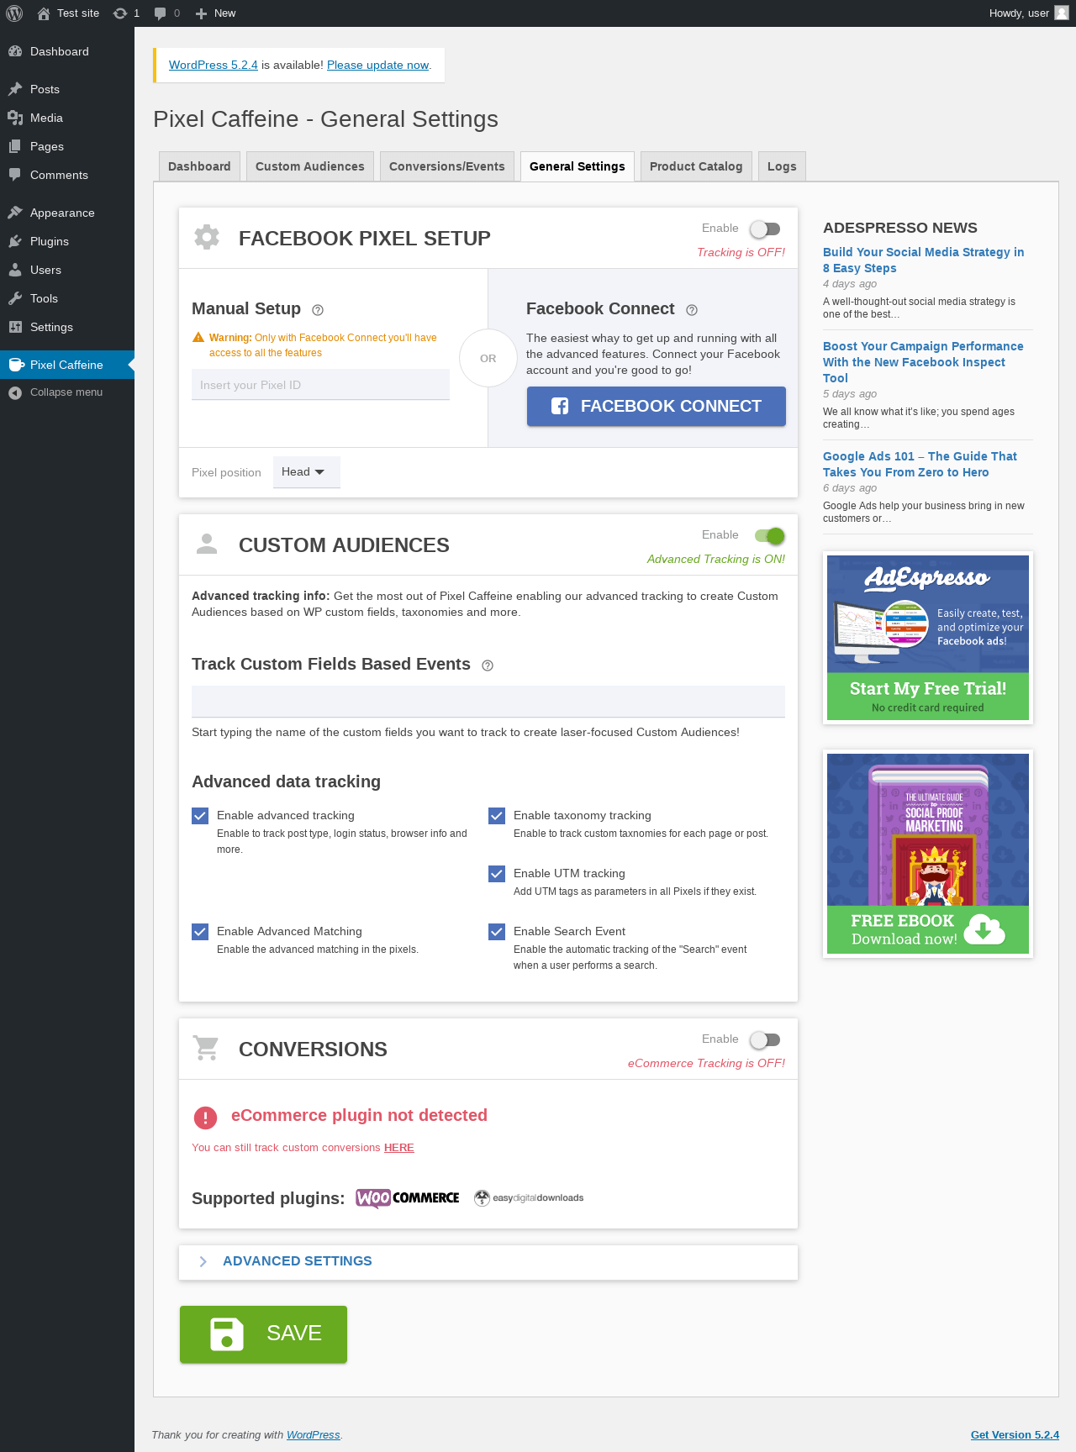The width and height of the screenshot is (1076, 1452).
Task: Open the sidebar Settings menu item
Action: point(67,327)
